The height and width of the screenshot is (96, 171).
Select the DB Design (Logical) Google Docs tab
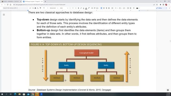pyautogui.click(x=33, y=2)
